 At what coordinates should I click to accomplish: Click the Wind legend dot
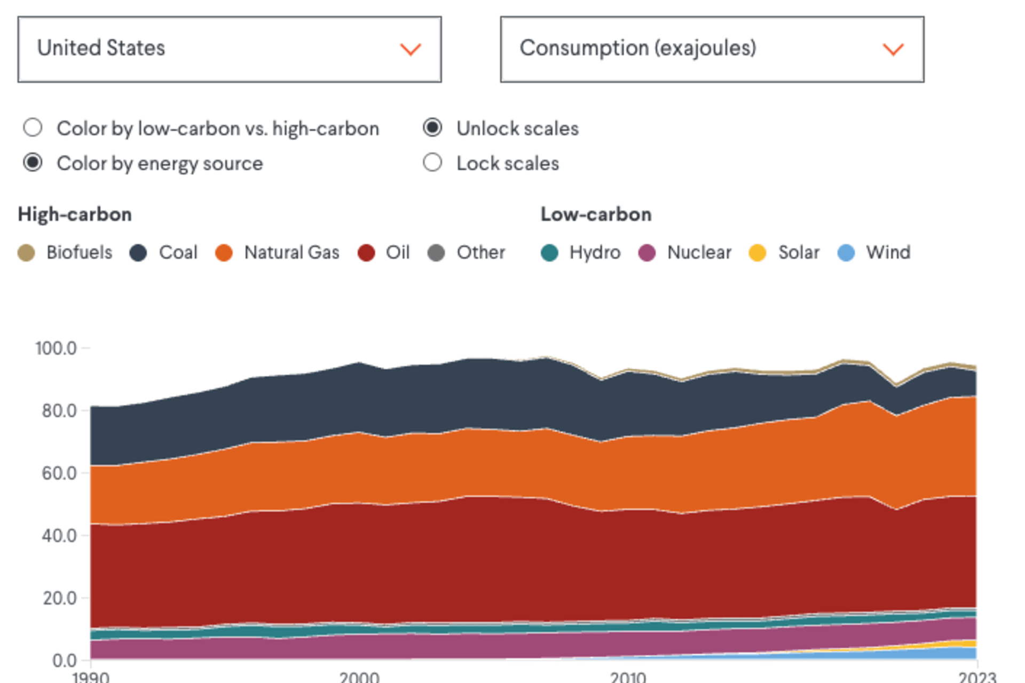pos(846,252)
